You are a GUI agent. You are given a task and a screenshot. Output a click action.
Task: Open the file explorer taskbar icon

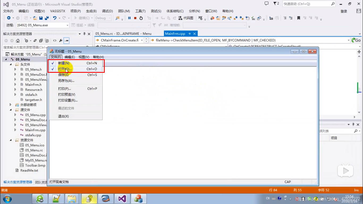tap(72, 198)
